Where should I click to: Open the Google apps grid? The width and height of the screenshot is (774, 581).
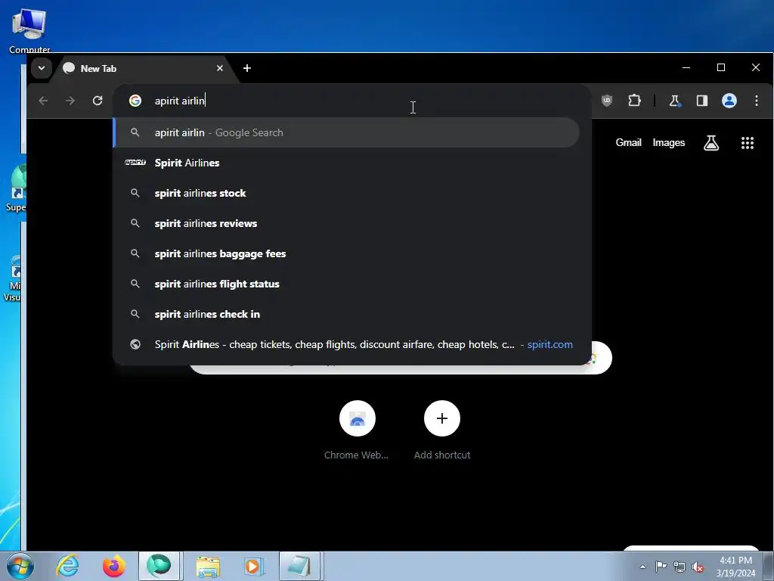[x=748, y=143]
